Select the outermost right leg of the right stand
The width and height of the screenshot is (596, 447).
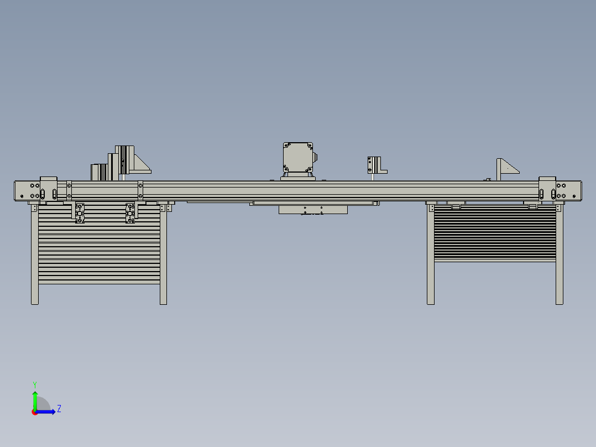tap(560, 254)
